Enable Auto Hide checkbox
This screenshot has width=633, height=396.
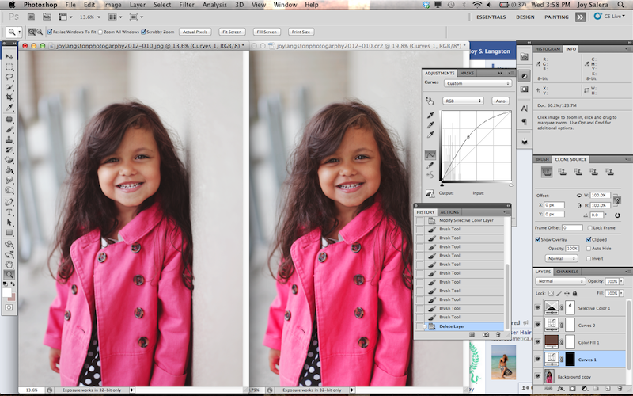(x=589, y=249)
